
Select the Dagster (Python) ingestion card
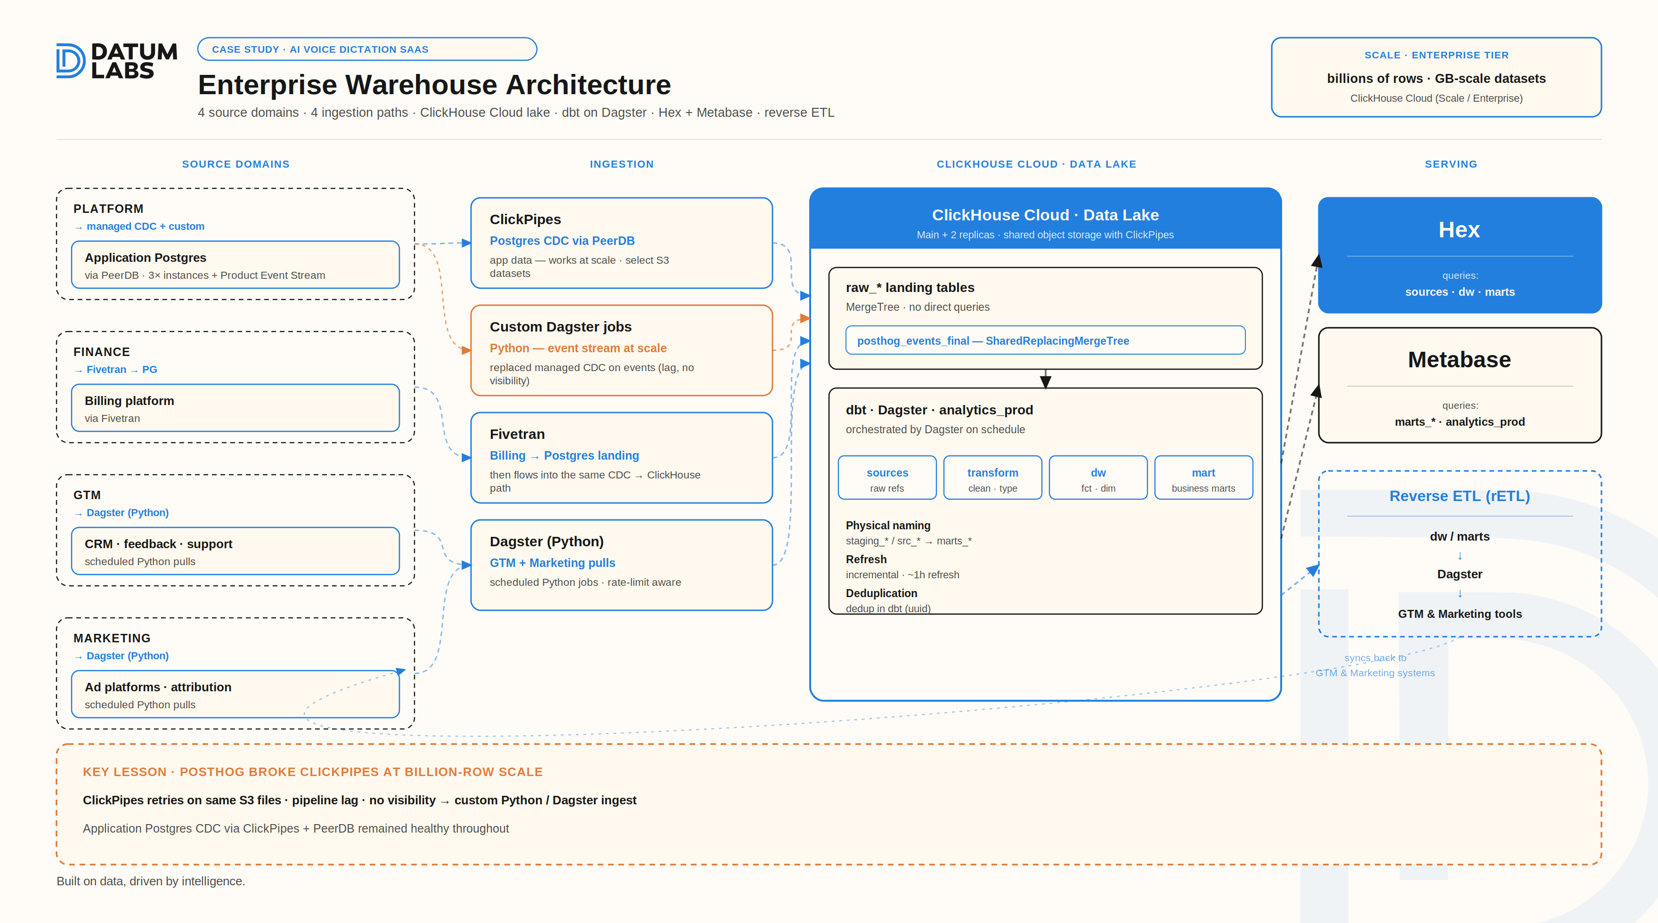[622, 565]
